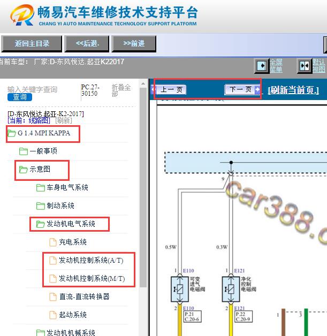This screenshot has height=336, width=327.
Task: Click the 0.5W wire label
Action: tap(171, 247)
